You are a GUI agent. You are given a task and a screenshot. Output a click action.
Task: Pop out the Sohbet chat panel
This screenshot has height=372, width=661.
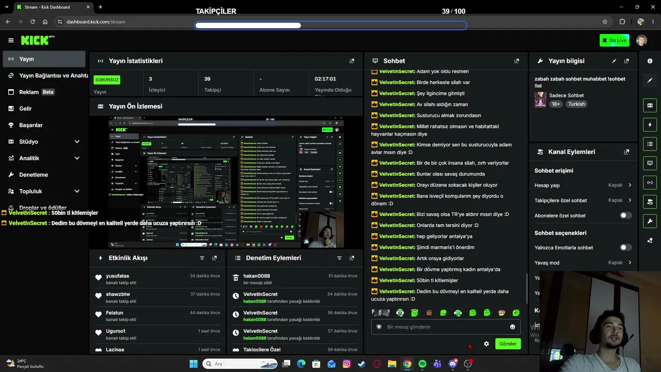516,61
